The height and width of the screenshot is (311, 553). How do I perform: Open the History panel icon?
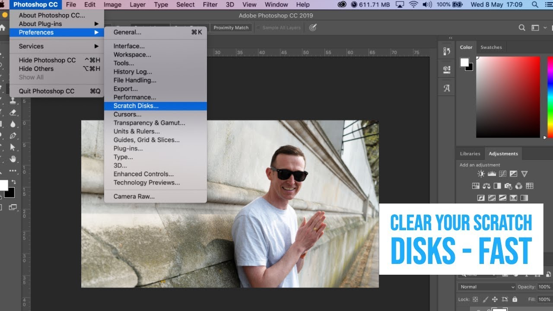tap(447, 51)
